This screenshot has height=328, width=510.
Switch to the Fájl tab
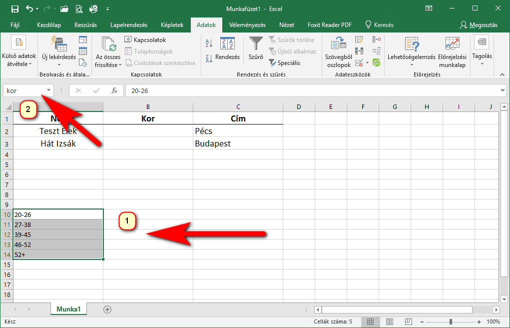[15, 25]
